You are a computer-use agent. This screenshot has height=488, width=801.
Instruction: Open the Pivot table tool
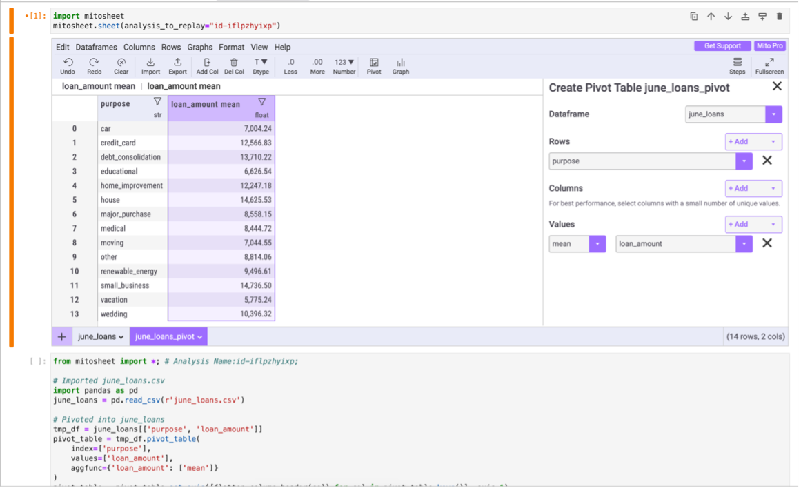(374, 66)
